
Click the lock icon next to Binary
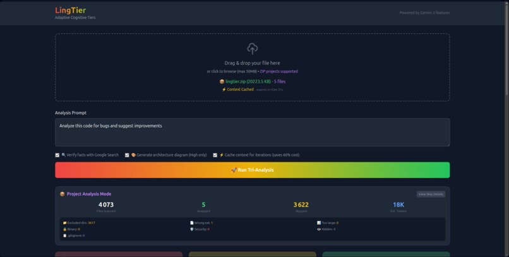point(64,229)
